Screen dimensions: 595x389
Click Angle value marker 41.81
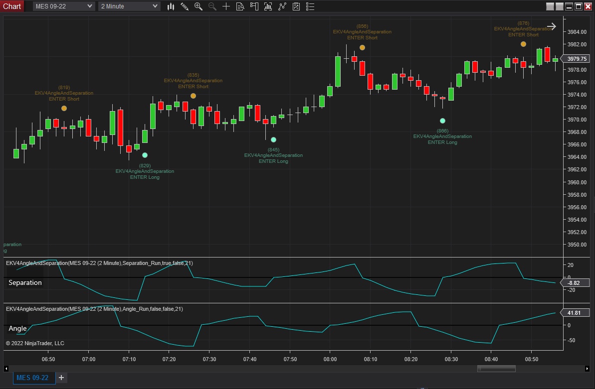[575, 313]
